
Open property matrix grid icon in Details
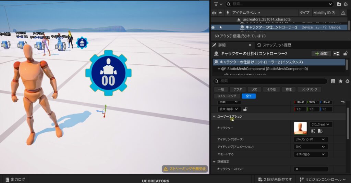tap(333, 81)
